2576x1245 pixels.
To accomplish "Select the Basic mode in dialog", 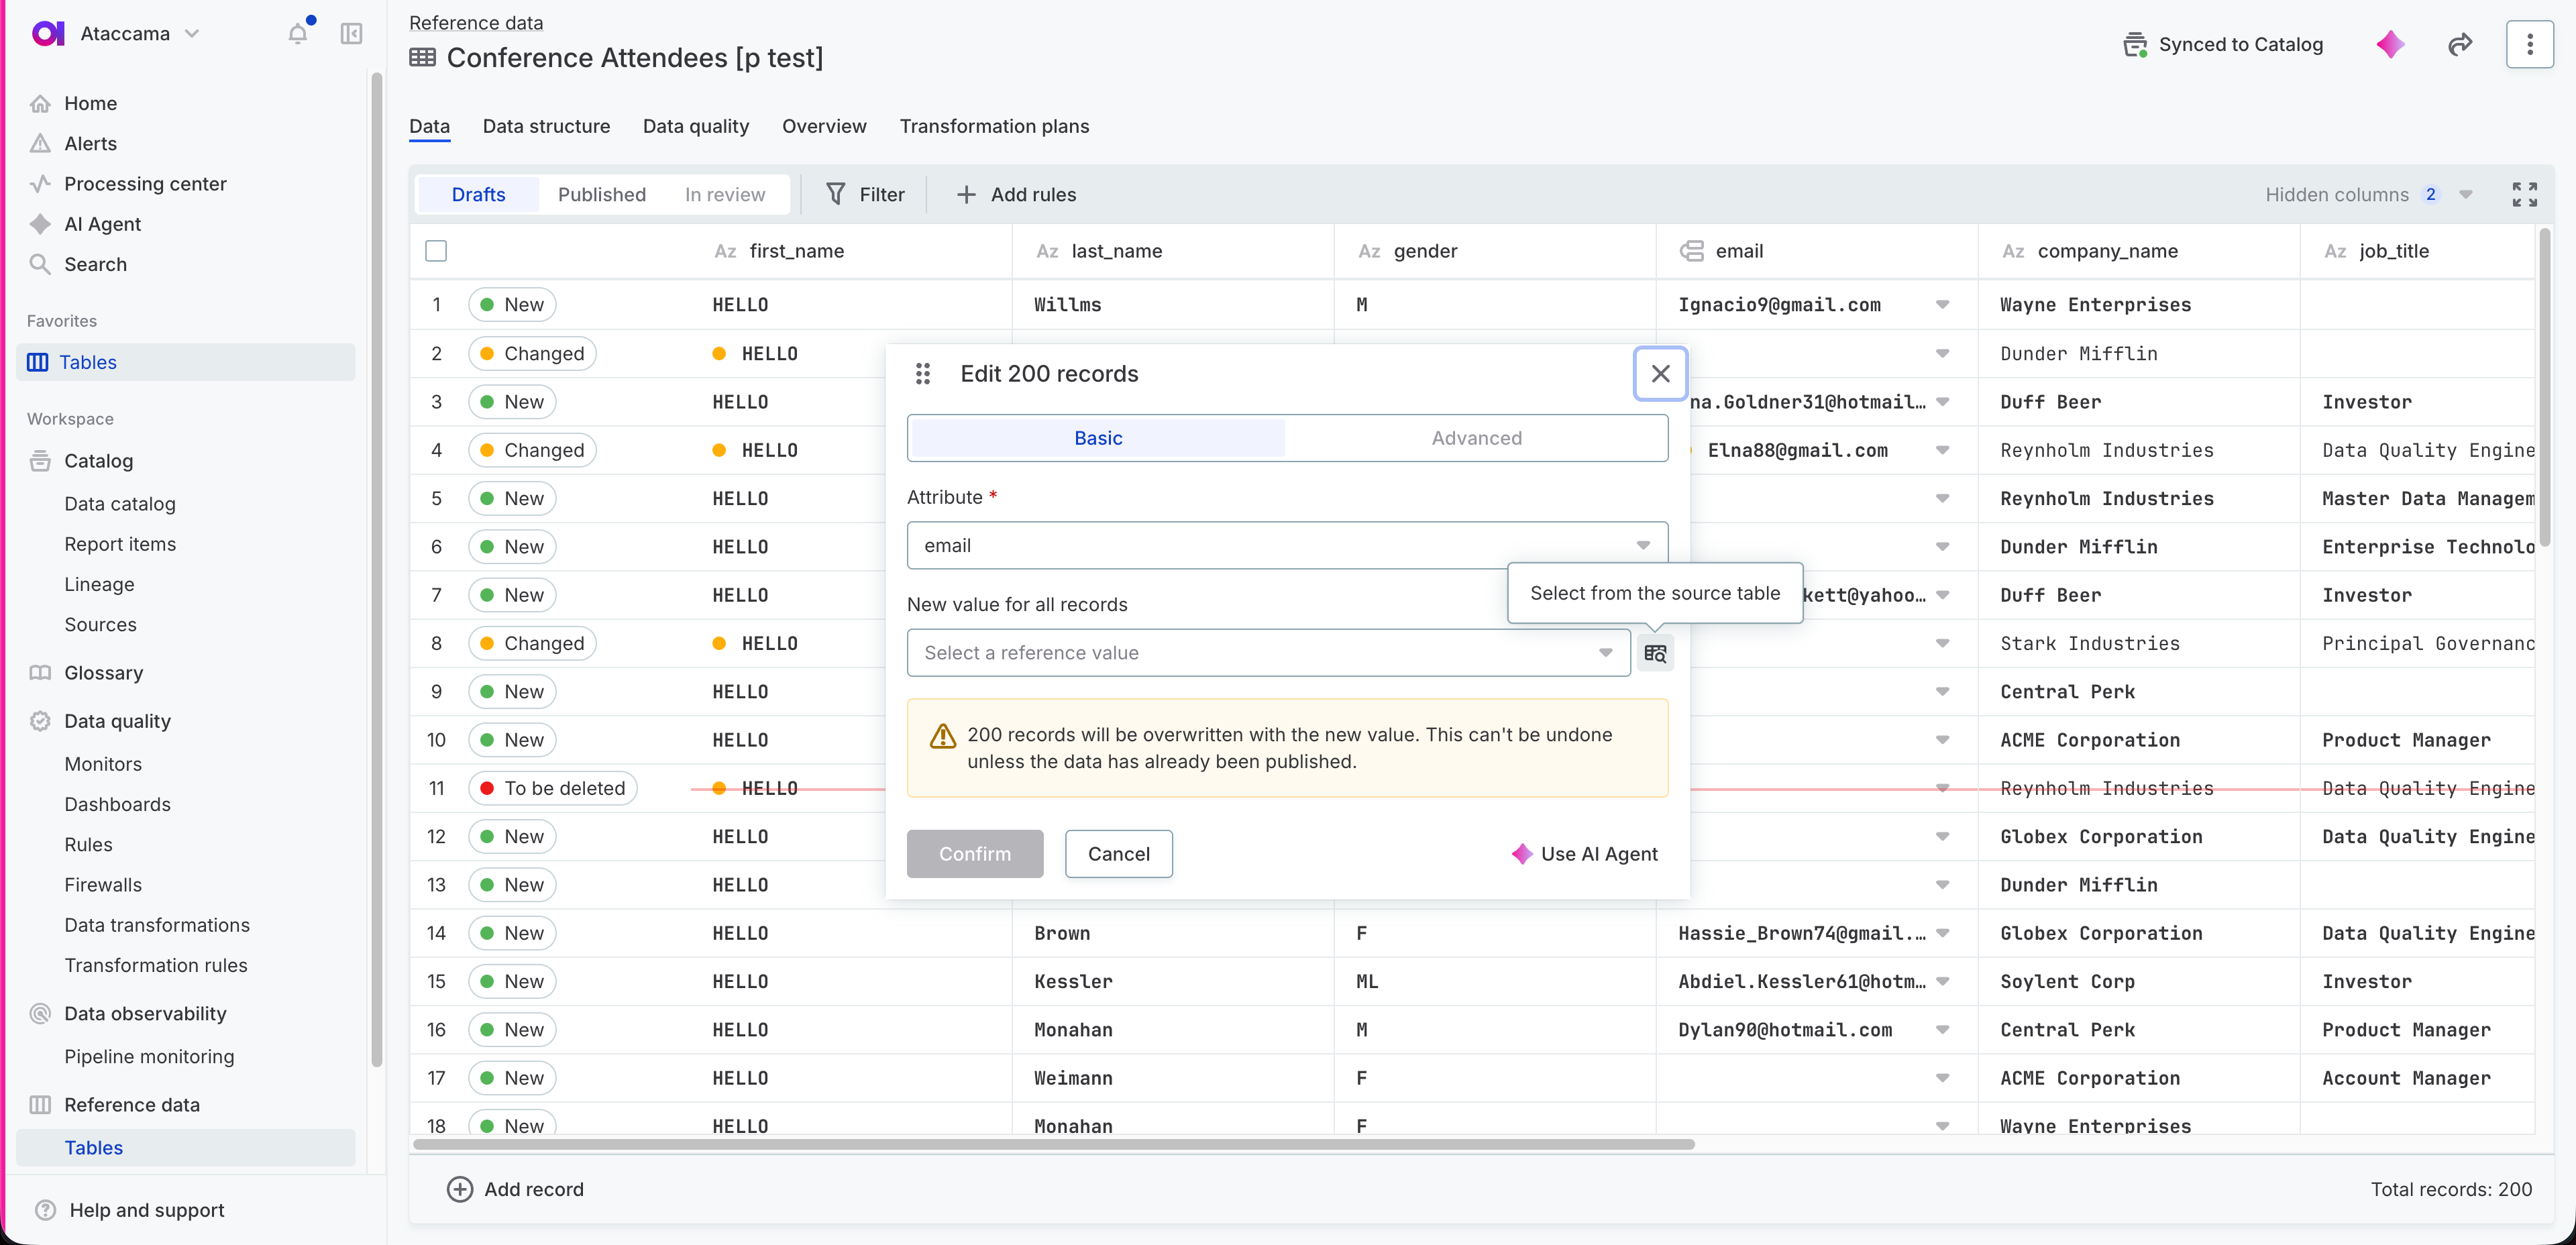I will (1098, 437).
